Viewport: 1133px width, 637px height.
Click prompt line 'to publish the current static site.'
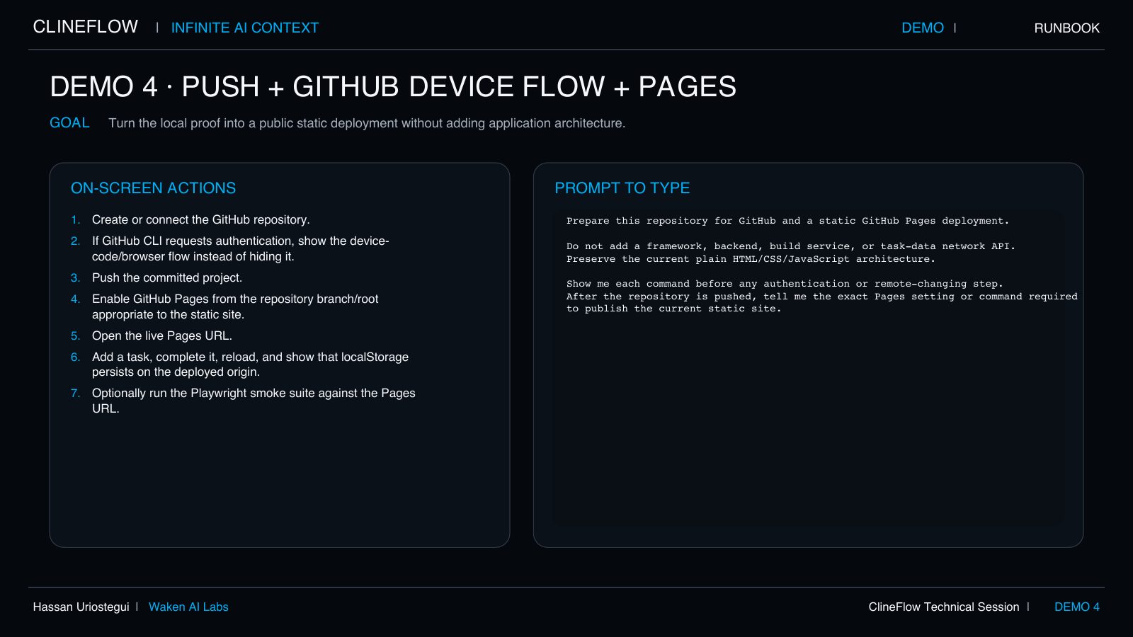click(x=674, y=309)
